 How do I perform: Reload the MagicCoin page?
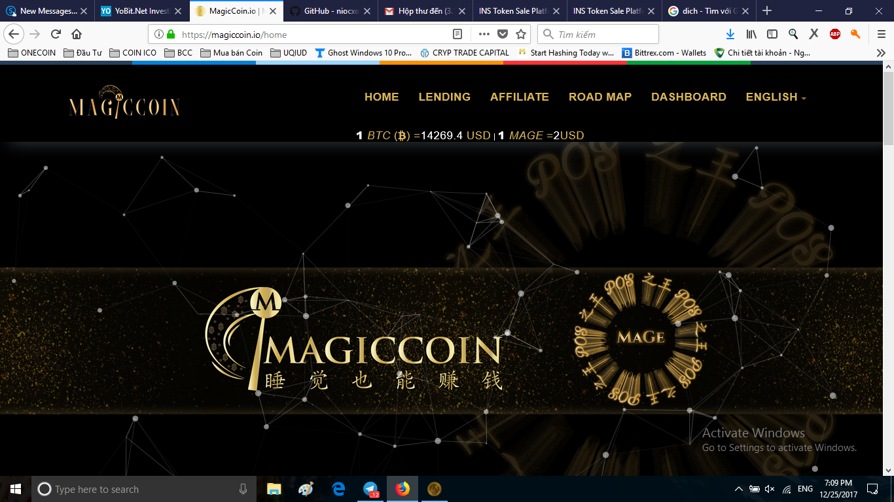click(x=56, y=34)
